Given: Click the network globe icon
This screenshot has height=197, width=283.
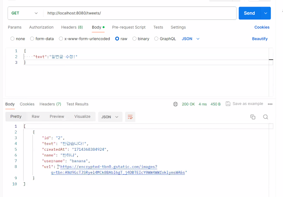Looking at the screenshot, I should coord(176,104).
